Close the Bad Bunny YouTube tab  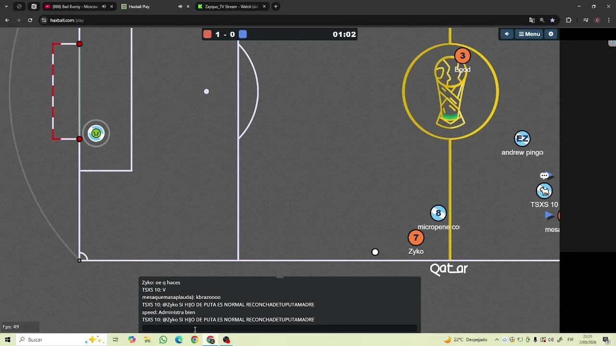112,7
